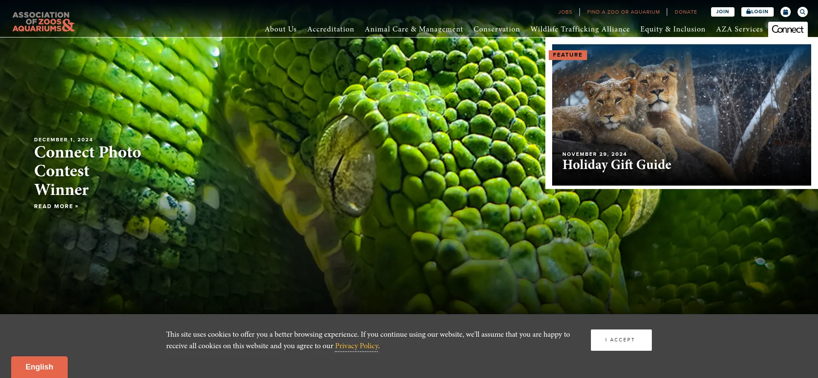Click the LOGIN button with lock icon
This screenshot has width=818, height=378.
click(x=757, y=12)
